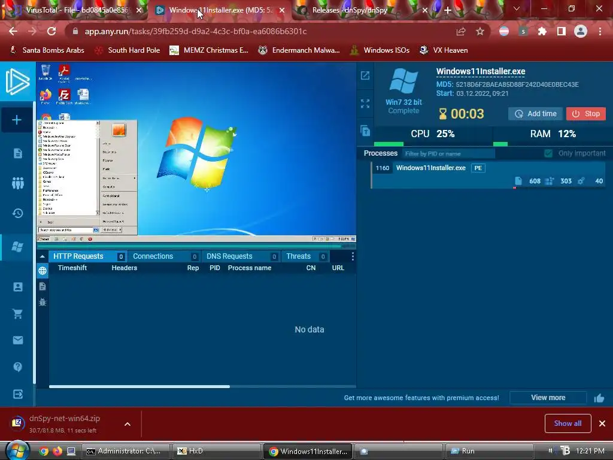
Task: Open HxD from the taskbar
Action: 218,451
